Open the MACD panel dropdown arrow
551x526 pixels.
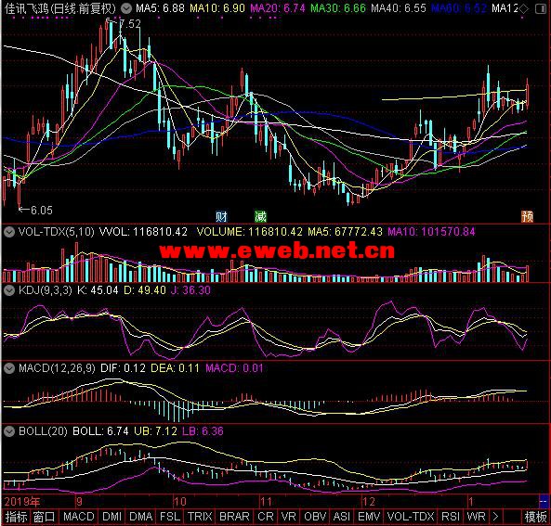coord(9,368)
